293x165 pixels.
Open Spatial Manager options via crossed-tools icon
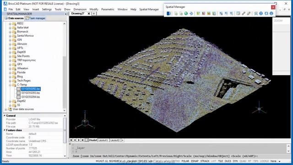click(x=256, y=13)
